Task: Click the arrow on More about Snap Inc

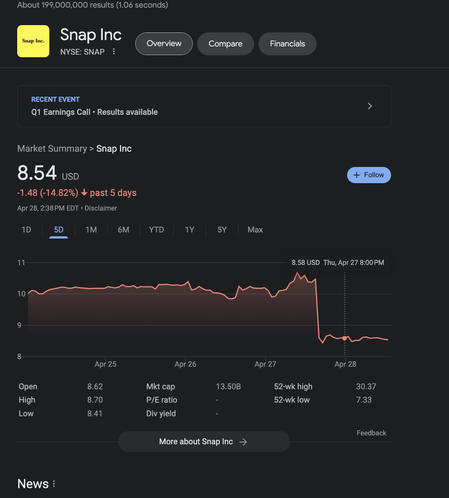Action: [243, 442]
